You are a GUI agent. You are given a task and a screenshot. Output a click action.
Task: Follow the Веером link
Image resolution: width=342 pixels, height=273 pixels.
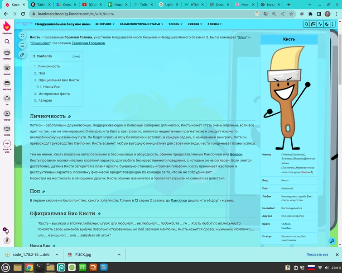pyautogui.click(x=236, y=154)
